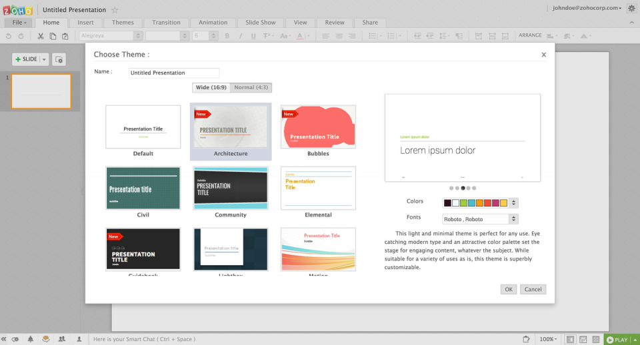Align text left

325,36
